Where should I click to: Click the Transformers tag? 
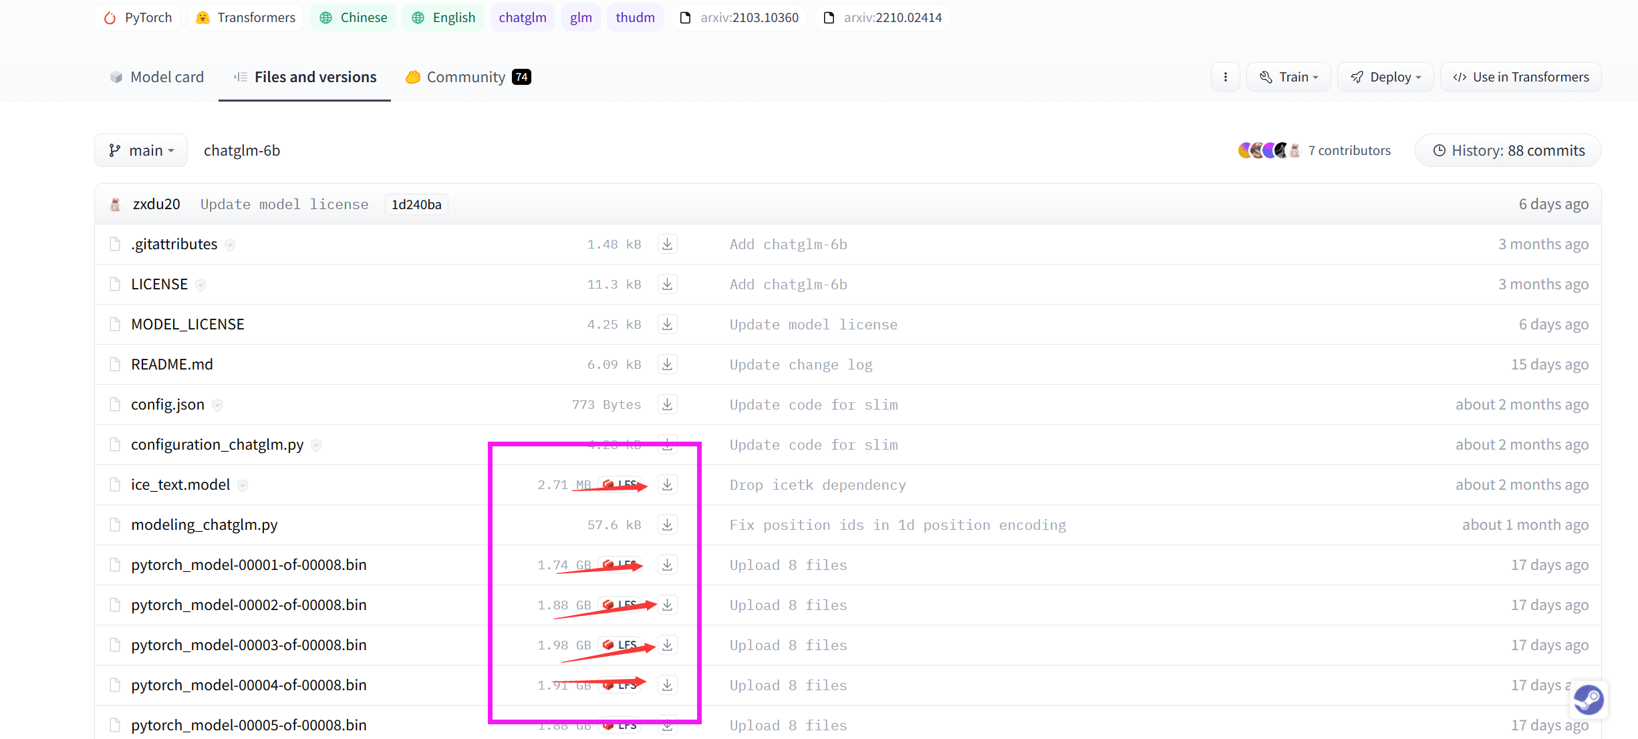tap(245, 17)
